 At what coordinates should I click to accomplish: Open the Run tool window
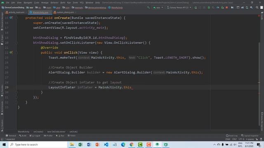[x=60, y=136]
